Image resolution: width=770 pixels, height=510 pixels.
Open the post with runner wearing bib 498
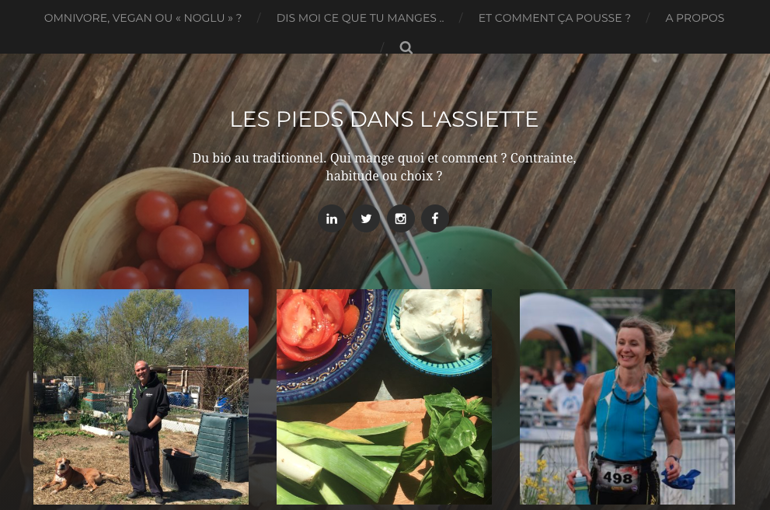627,397
